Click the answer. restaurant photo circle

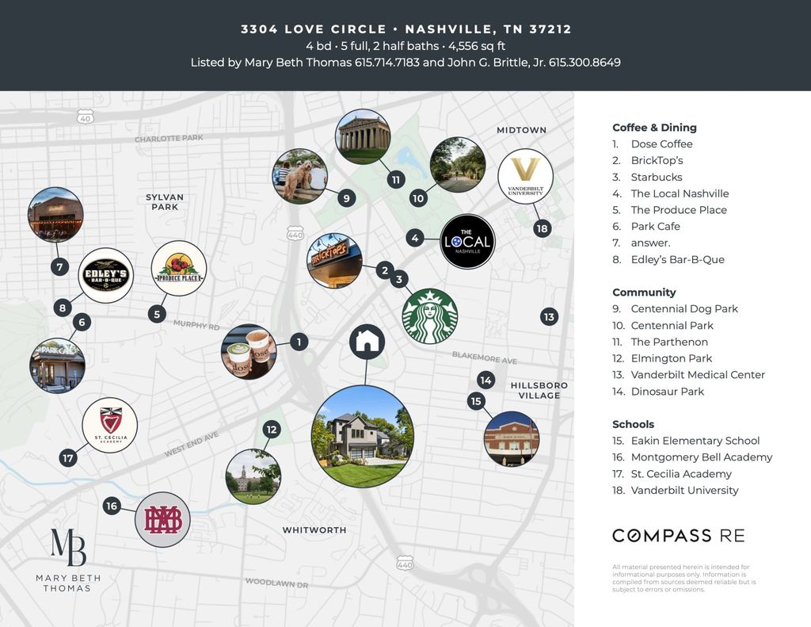[x=55, y=215]
